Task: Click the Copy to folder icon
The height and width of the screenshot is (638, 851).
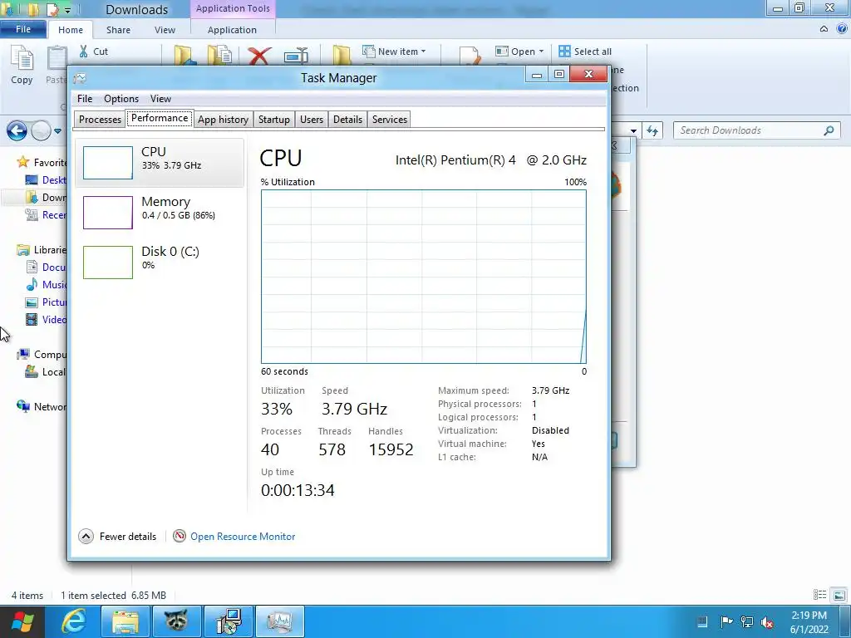Action: tap(219, 56)
